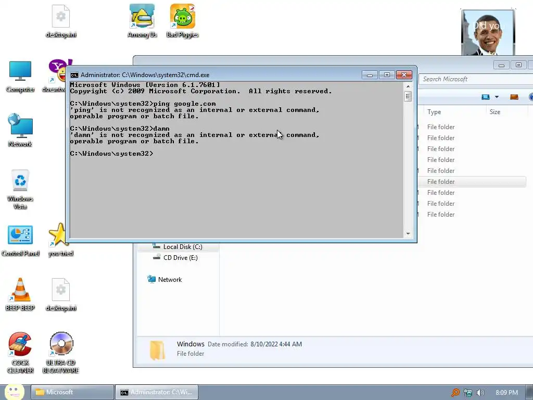Open the Windows Vista recycle bin icon
Viewport: 533px width, 400px height.
pos(20,189)
